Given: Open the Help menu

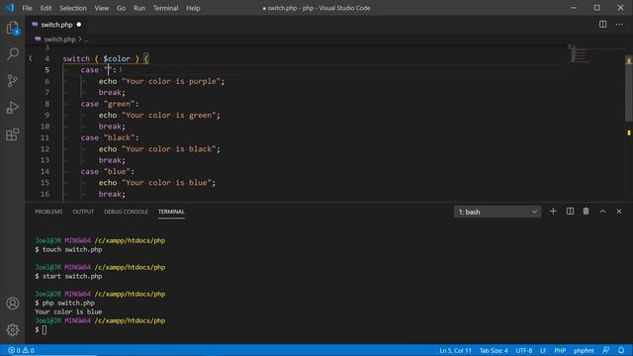Looking at the screenshot, I should 193,8.
